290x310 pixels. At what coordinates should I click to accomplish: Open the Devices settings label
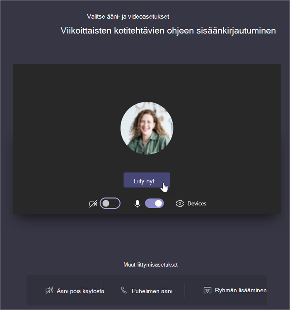pos(197,204)
